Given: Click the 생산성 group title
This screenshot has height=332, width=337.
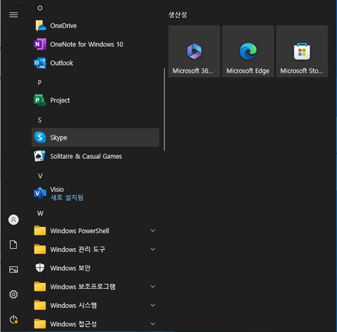Looking at the screenshot, I should tap(177, 15).
